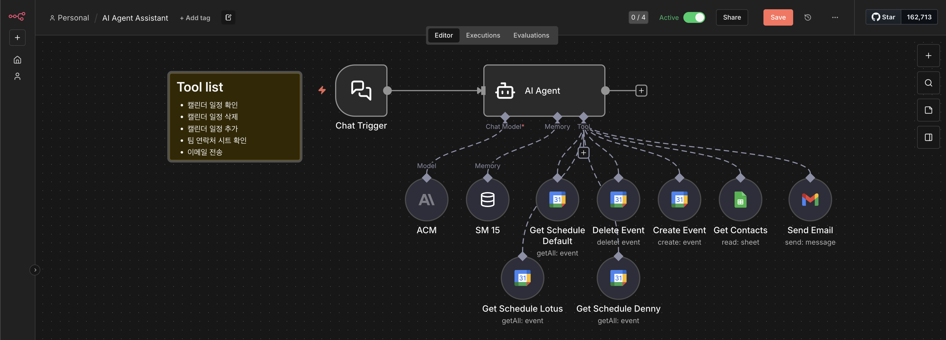Select the AI Agent node
This screenshot has width=946, height=340.
click(x=544, y=90)
